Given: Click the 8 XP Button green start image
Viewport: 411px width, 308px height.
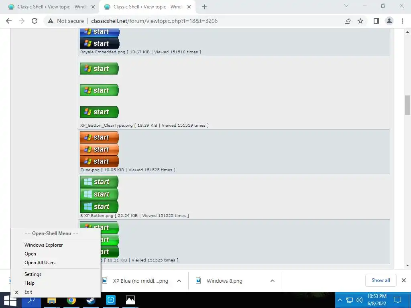Looking at the screenshot, I should coord(99,194).
